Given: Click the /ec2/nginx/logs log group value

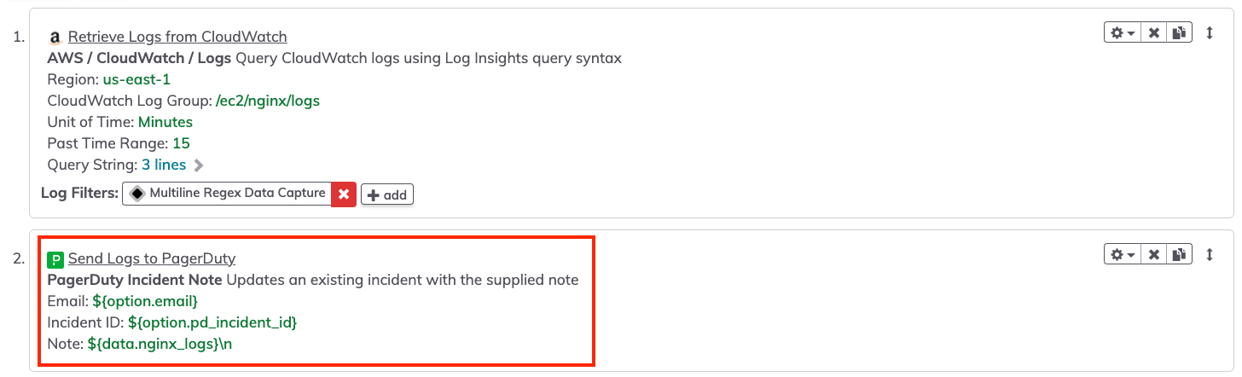Looking at the screenshot, I should [x=268, y=101].
